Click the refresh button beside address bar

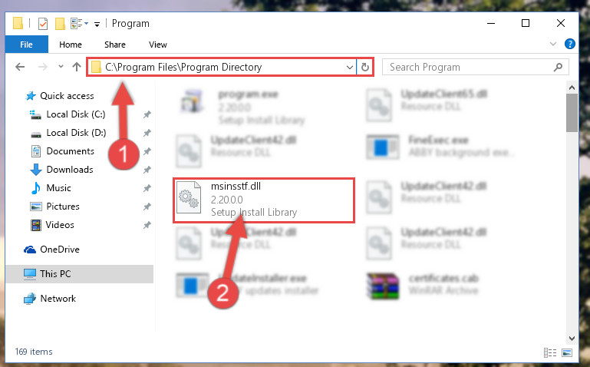point(364,67)
